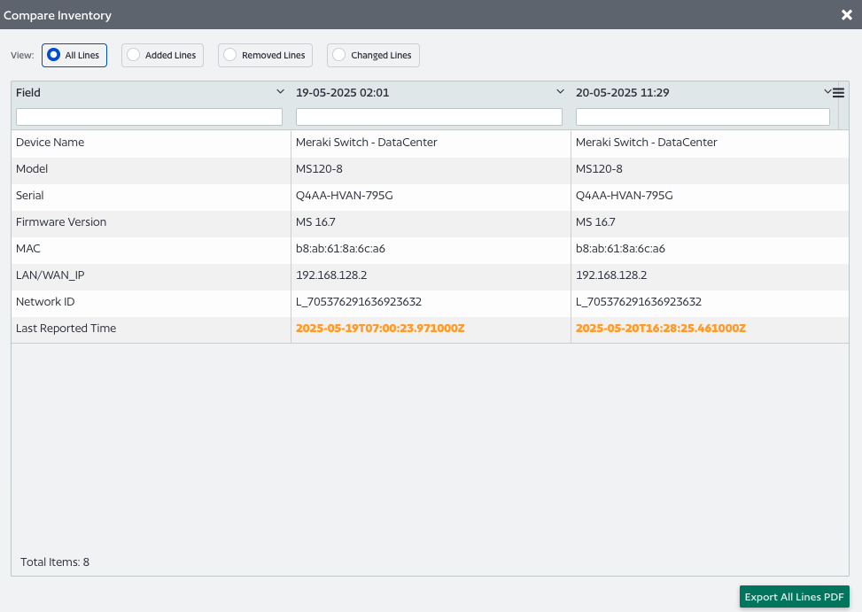This screenshot has width=862, height=612.
Task: Click the 19-05-2025 column filter box
Action: 429,116
